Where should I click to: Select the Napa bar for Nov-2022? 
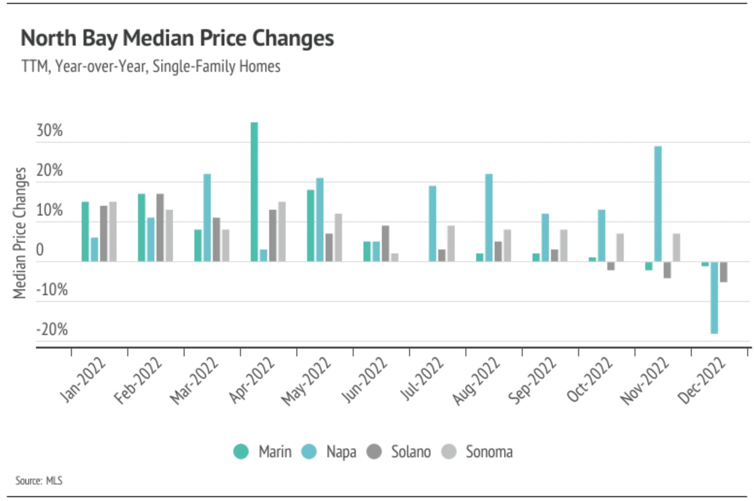658,204
